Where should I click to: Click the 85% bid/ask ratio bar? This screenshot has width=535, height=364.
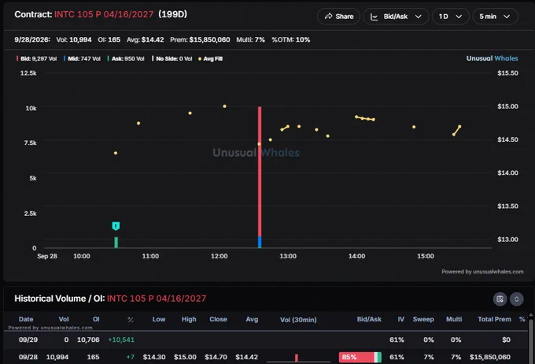click(360, 357)
